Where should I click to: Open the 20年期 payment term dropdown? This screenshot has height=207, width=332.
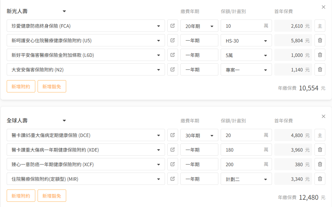[x=199, y=26]
